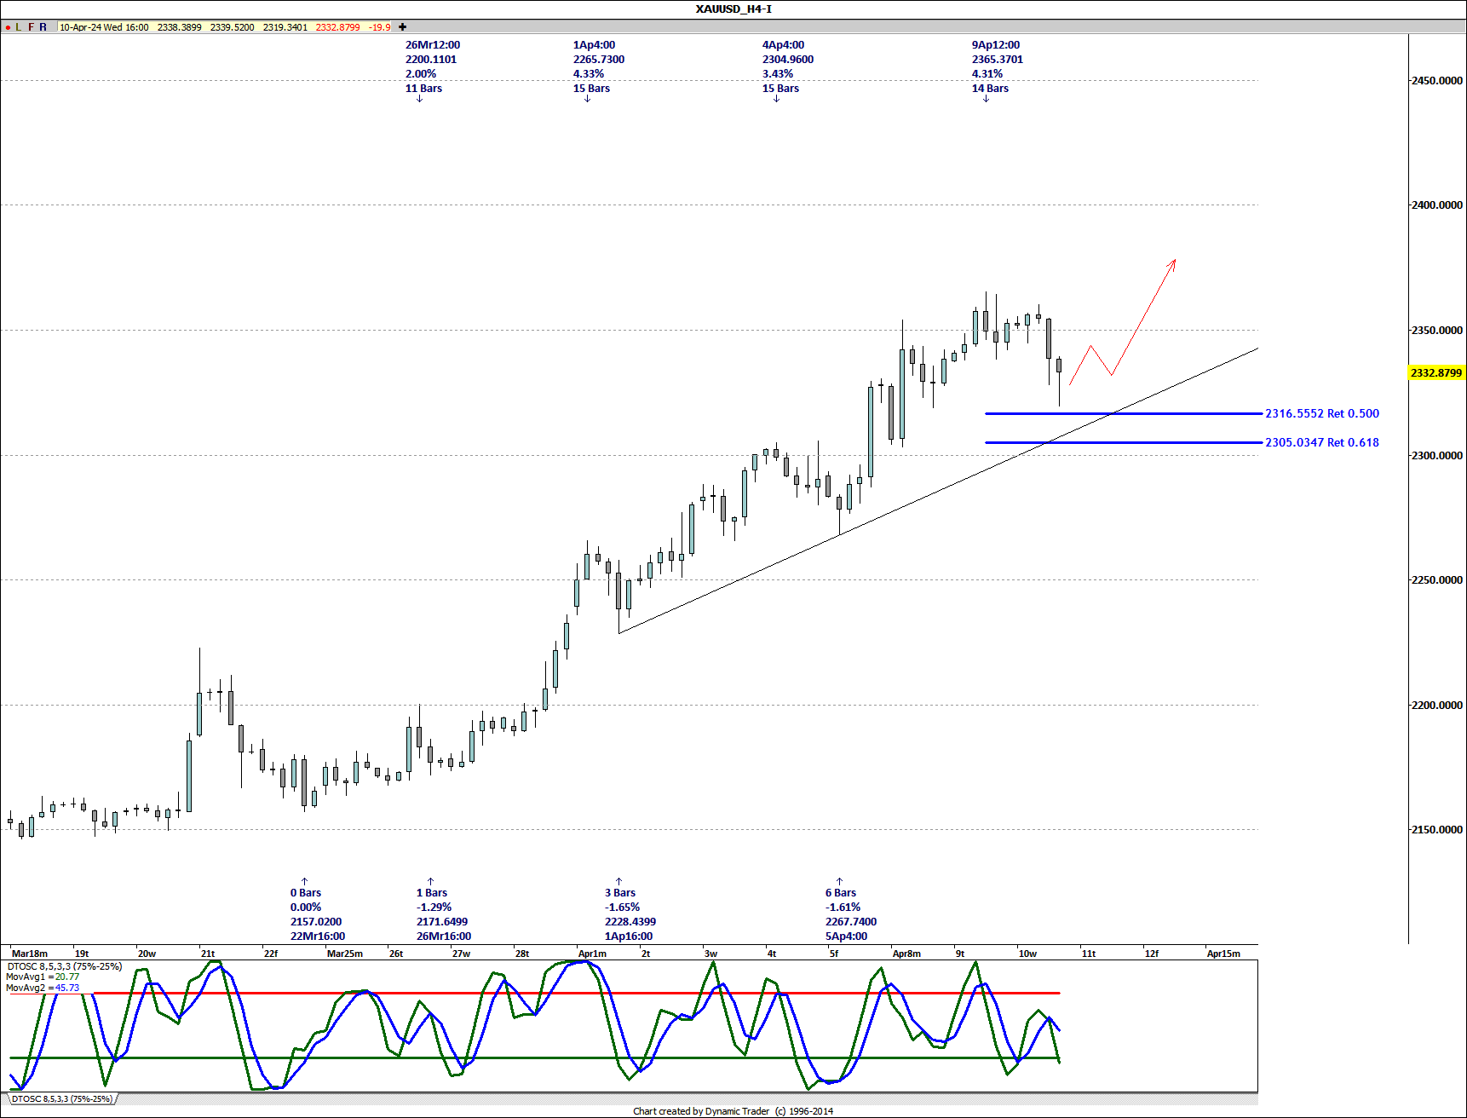Click the XAUUSD_H4-I chart title
The width and height of the screenshot is (1467, 1118).
[733, 9]
